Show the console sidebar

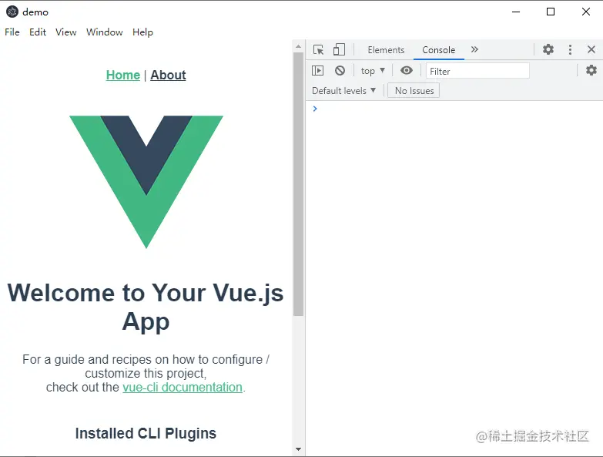[x=317, y=70]
